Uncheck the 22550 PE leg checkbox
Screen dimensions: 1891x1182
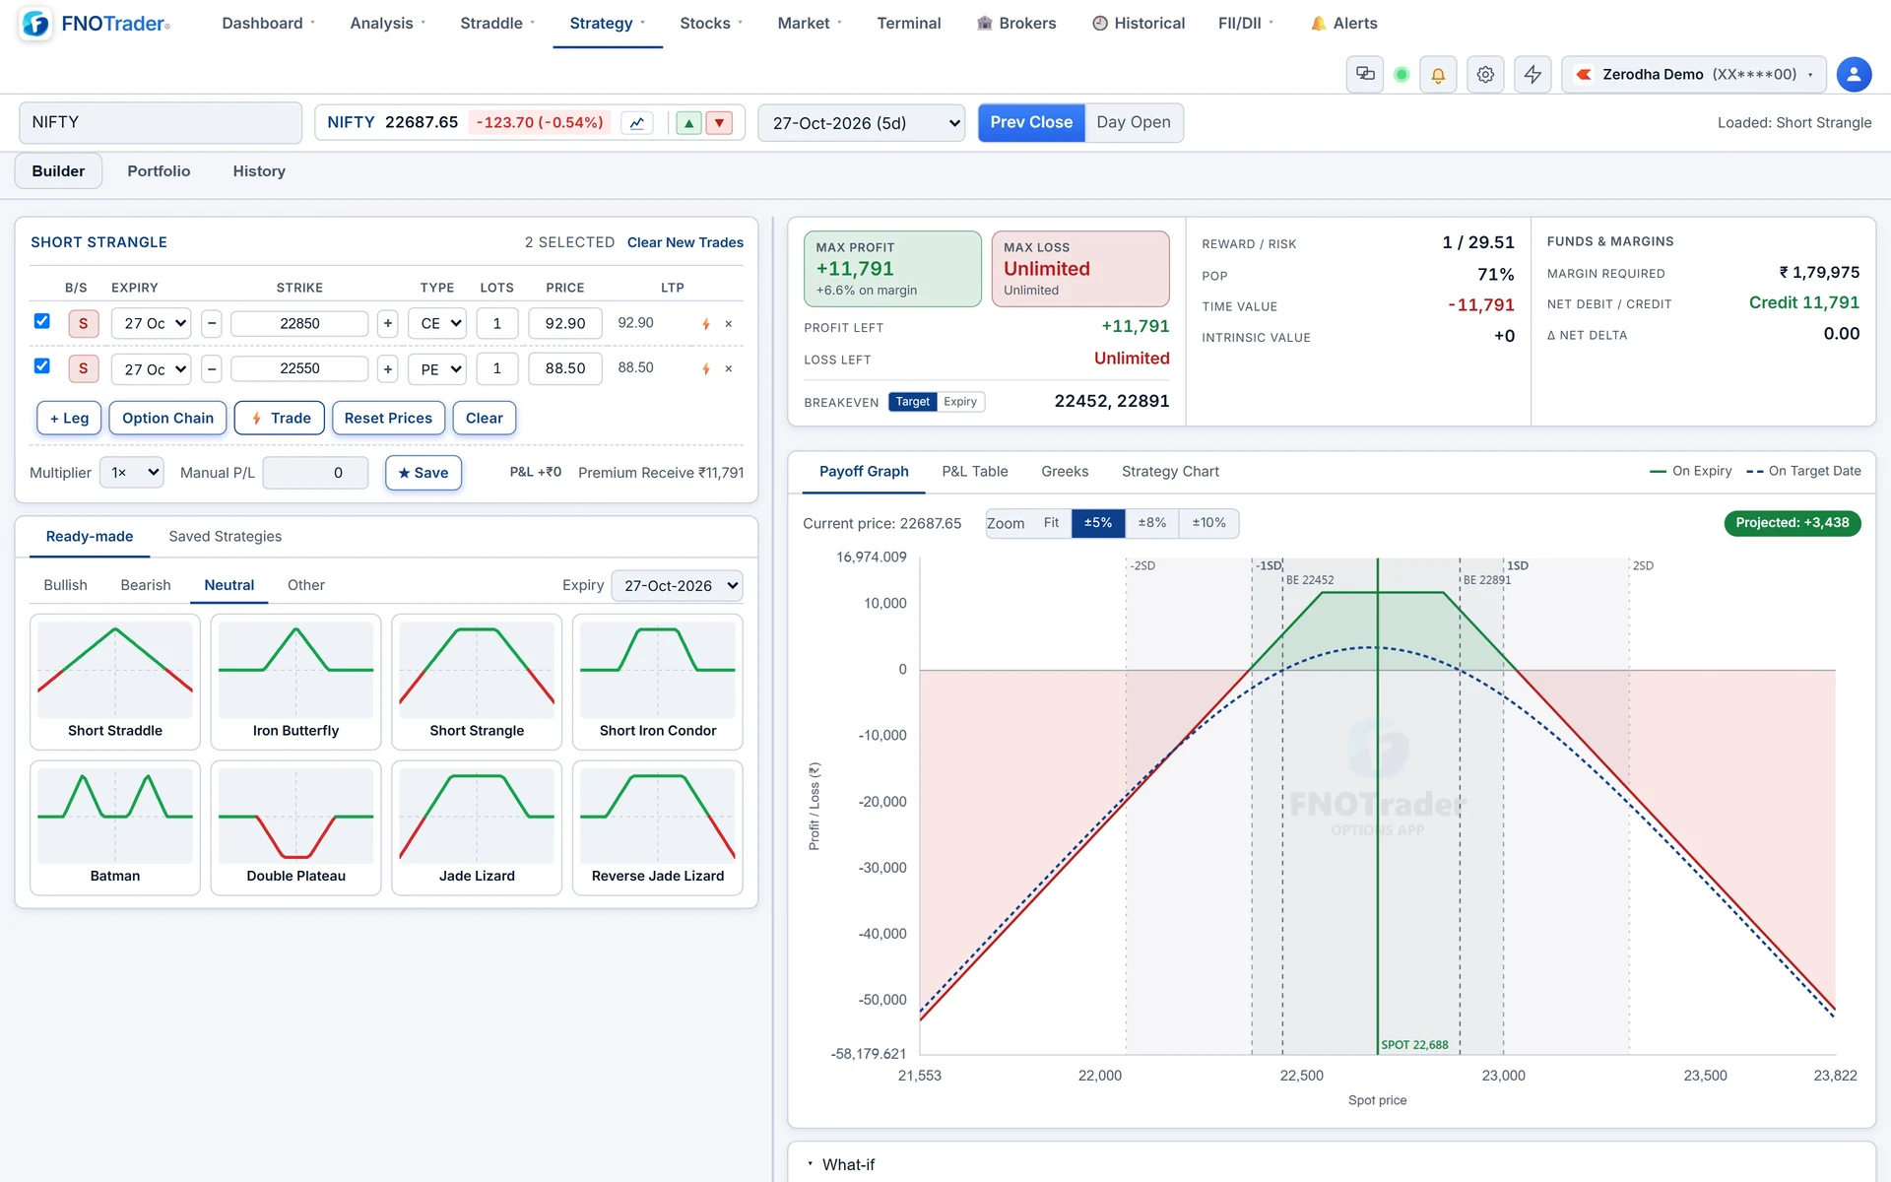point(41,365)
